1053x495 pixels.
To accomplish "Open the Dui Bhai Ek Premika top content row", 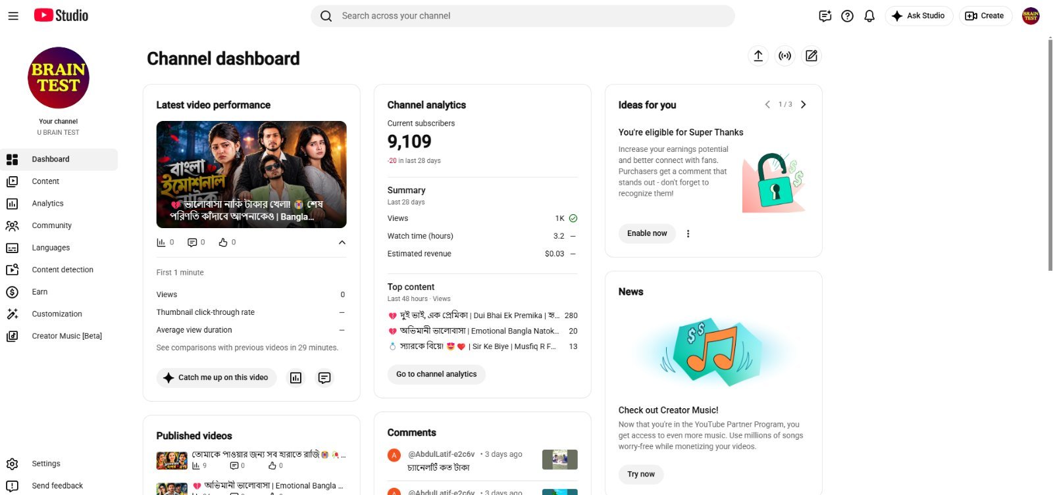I will (x=482, y=316).
